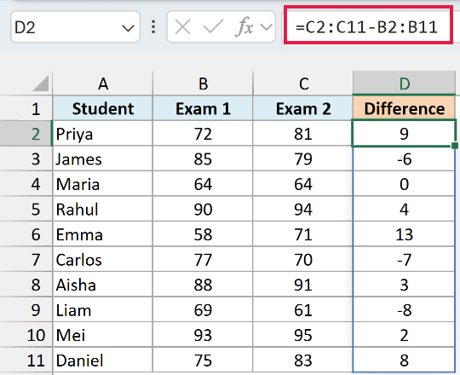460x375 pixels.
Task: Click Priya's Exam 2 score 81
Action: click(303, 134)
